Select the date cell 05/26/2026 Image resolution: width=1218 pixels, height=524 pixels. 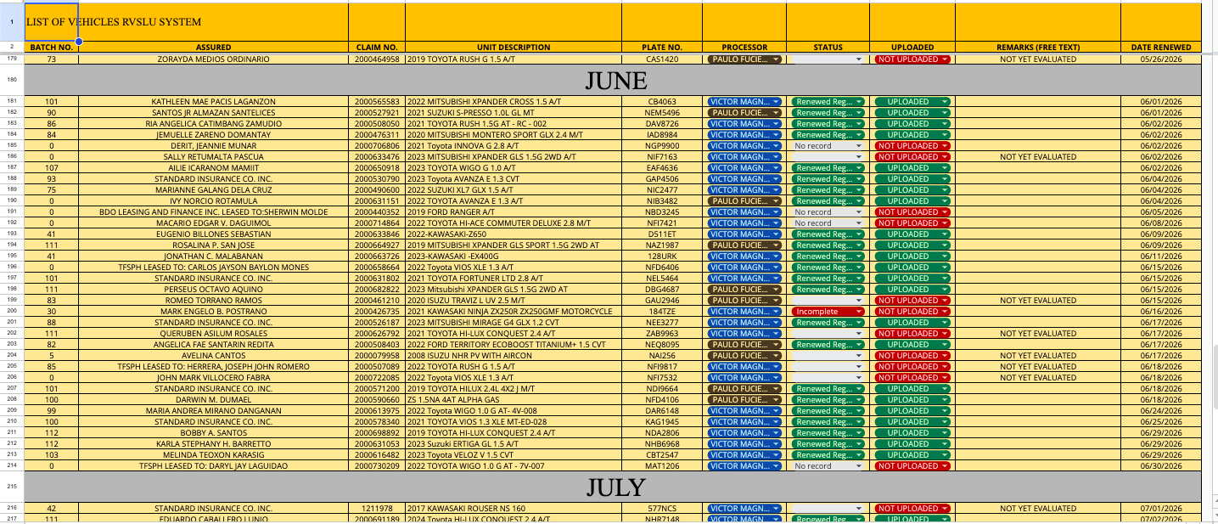[1161, 59]
